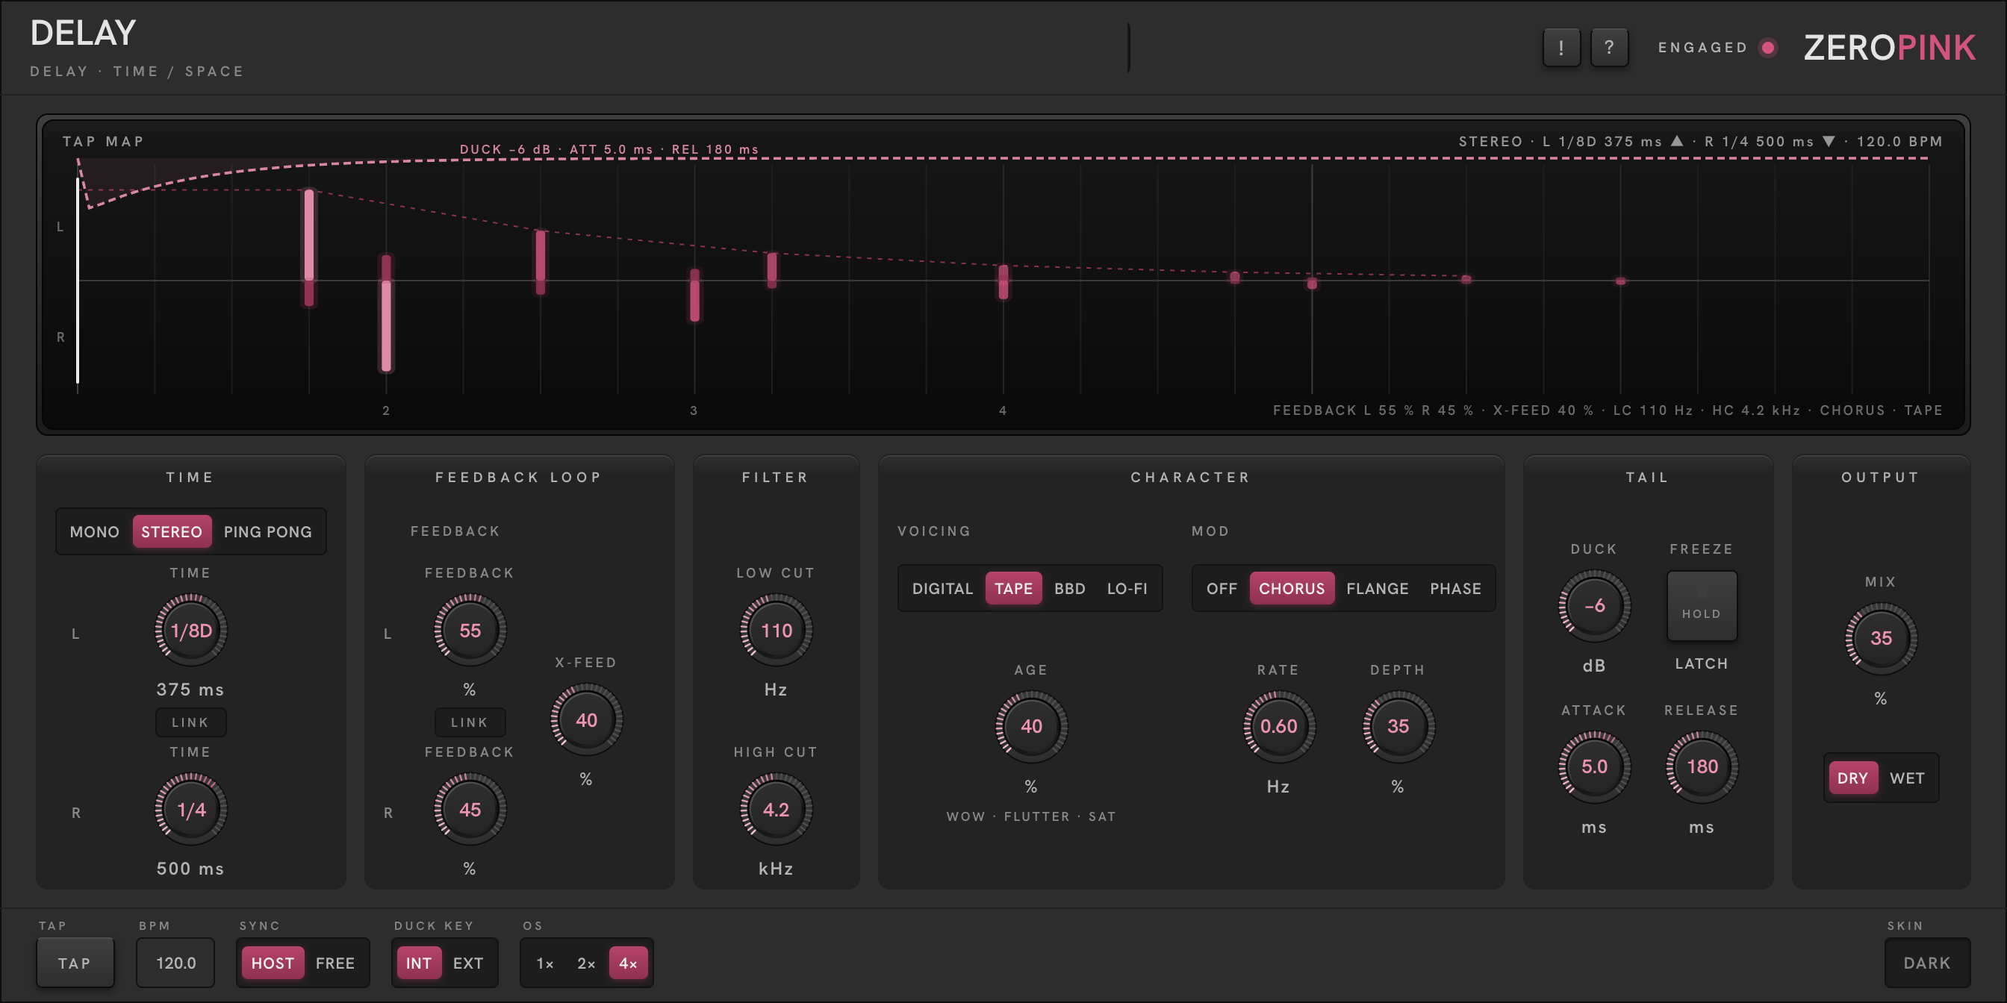Click the AGE knob at 40
Screen dimensions: 2007x1003
click(x=1032, y=726)
